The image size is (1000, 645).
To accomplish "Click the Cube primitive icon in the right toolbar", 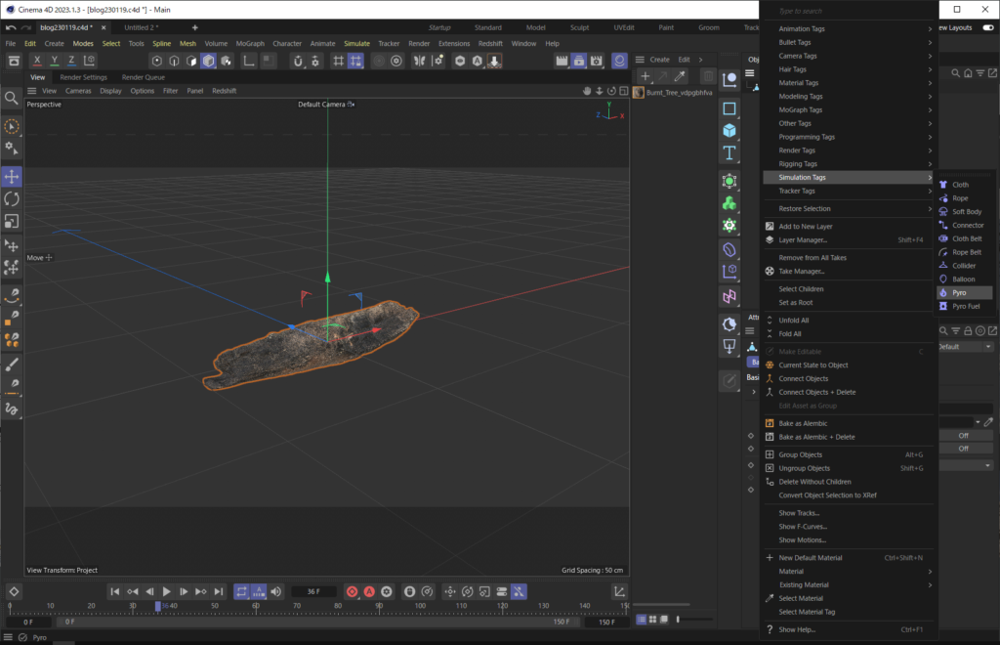I will tap(729, 130).
